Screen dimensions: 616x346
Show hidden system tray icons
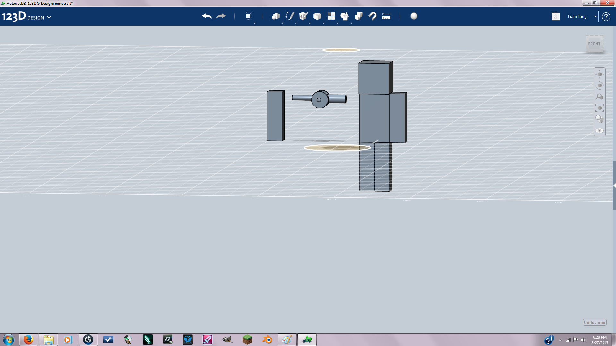(560, 340)
